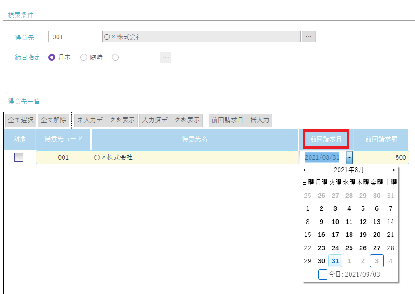Click 全て解除 button

click(x=53, y=120)
